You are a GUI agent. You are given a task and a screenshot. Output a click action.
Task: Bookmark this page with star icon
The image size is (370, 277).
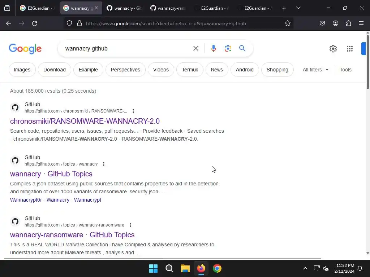click(287, 23)
